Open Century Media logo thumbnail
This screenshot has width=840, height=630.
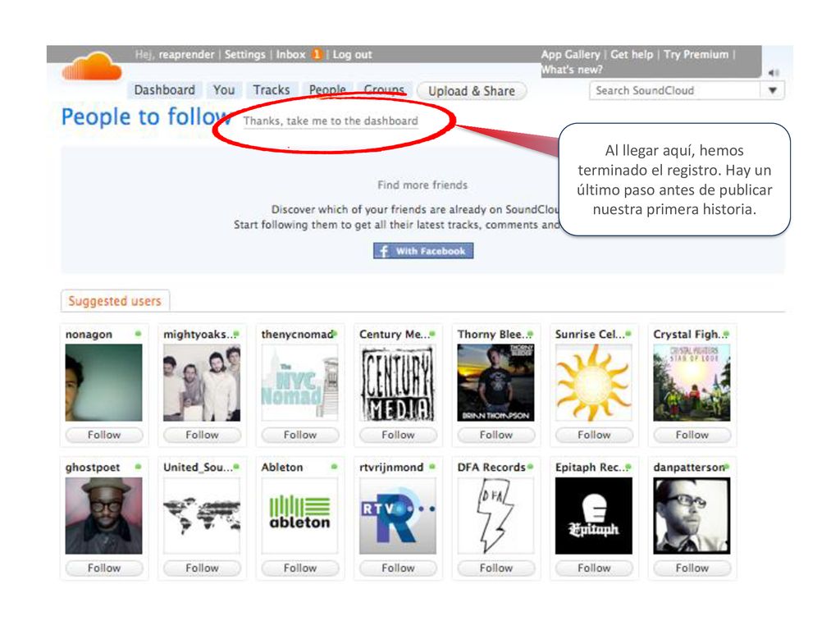click(x=398, y=382)
